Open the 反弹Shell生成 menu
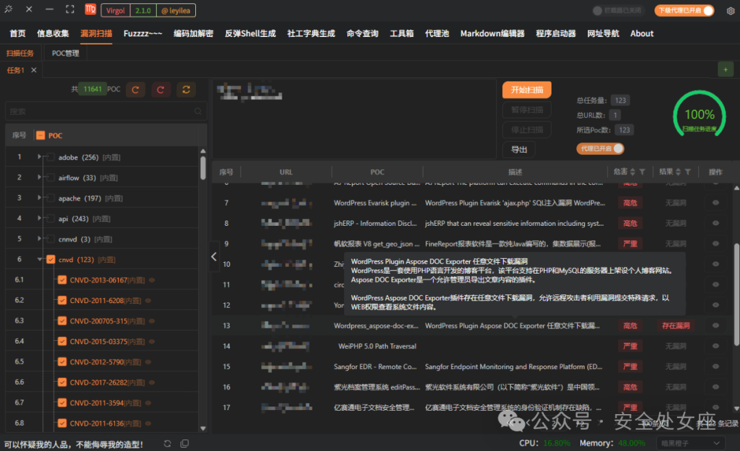 click(250, 34)
